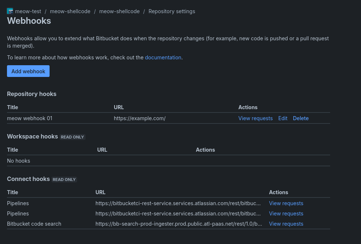The height and width of the screenshot is (244, 361).
Task: Edit the meow webhook 01 hook
Action: click(283, 118)
